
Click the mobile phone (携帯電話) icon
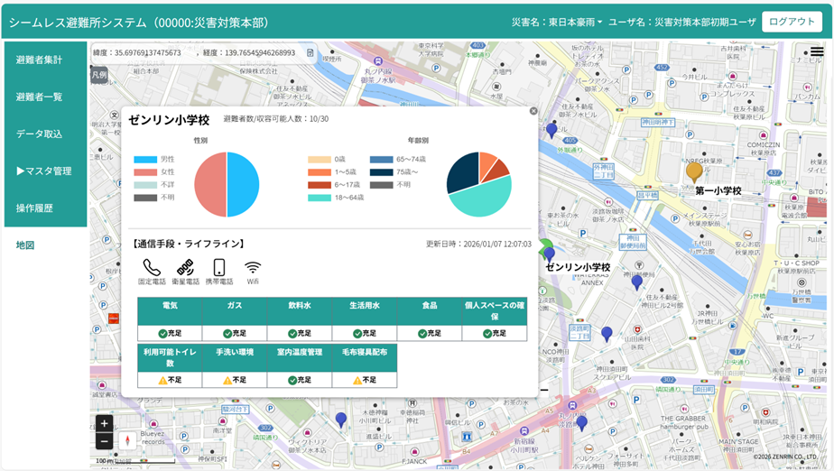(218, 267)
